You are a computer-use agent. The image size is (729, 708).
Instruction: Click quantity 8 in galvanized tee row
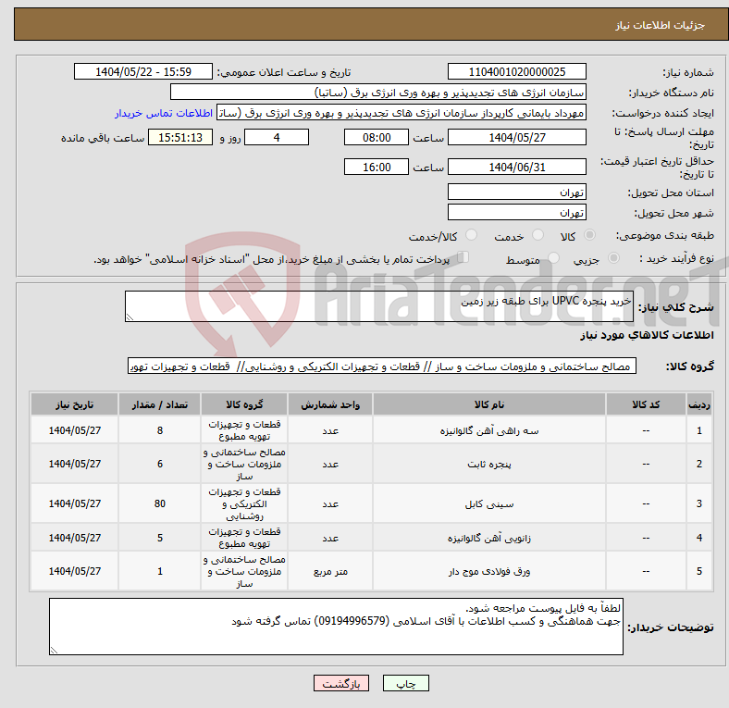point(159,430)
